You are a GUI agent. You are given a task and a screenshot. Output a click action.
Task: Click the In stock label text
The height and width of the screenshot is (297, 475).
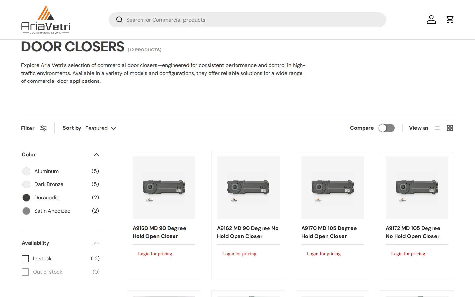pos(42,259)
